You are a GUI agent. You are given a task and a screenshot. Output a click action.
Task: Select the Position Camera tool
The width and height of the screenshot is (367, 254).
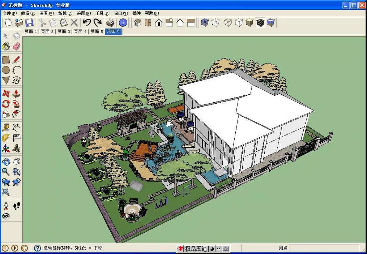(6, 206)
